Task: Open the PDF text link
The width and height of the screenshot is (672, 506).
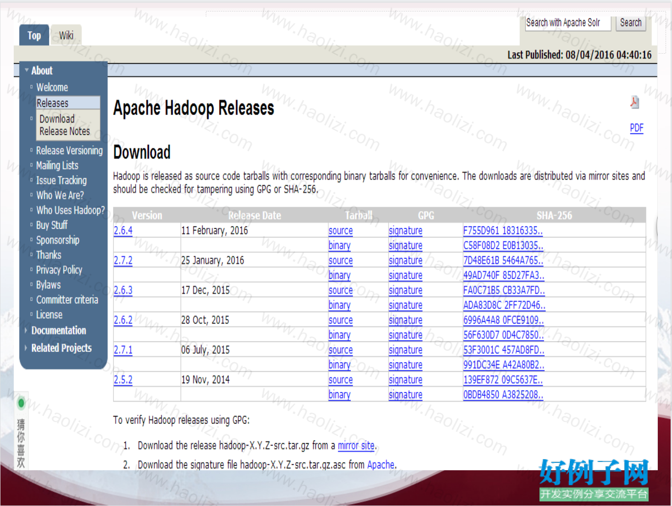Action: tap(637, 128)
